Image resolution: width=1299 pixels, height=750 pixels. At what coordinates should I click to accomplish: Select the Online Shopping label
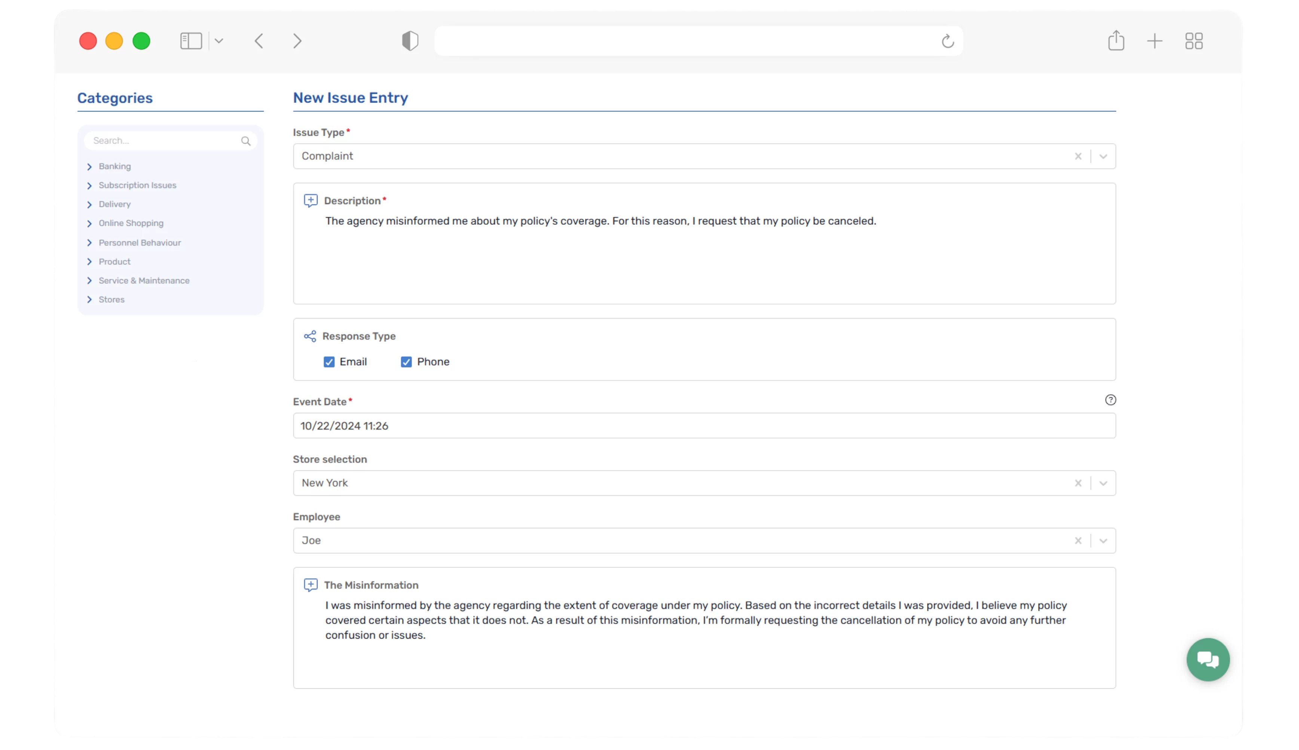(131, 224)
